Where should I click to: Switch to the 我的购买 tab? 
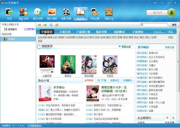point(119,32)
